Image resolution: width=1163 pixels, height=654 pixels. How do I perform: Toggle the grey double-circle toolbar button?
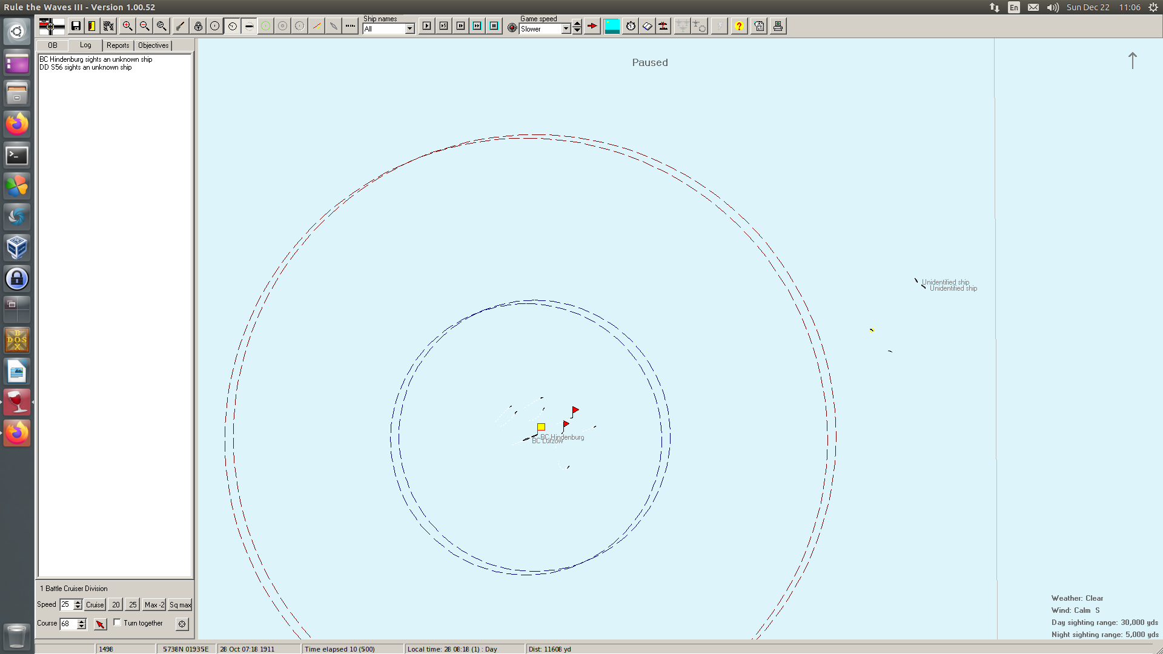point(283,26)
